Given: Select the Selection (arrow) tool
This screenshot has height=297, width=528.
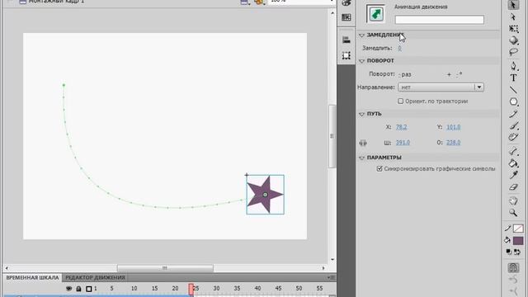Looking at the screenshot, I should 513,5.
